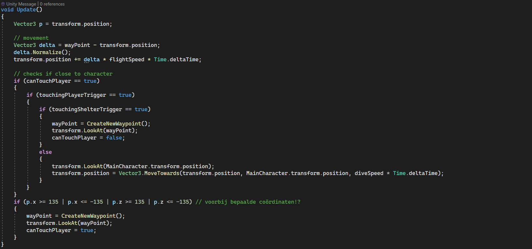Click the touchingPlayerTrigger identifier
Image resolution: width=532 pixels, height=249 pixels.
coord(72,95)
